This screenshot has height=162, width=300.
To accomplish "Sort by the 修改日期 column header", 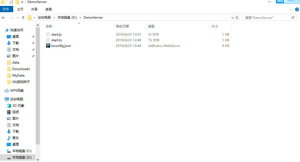I will point(123,26).
